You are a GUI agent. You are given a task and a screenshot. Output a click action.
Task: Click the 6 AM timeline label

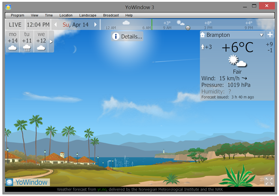[147, 28]
